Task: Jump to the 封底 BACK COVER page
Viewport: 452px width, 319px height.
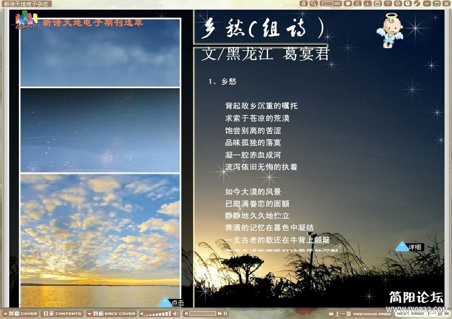Action: pyautogui.click(x=111, y=313)
